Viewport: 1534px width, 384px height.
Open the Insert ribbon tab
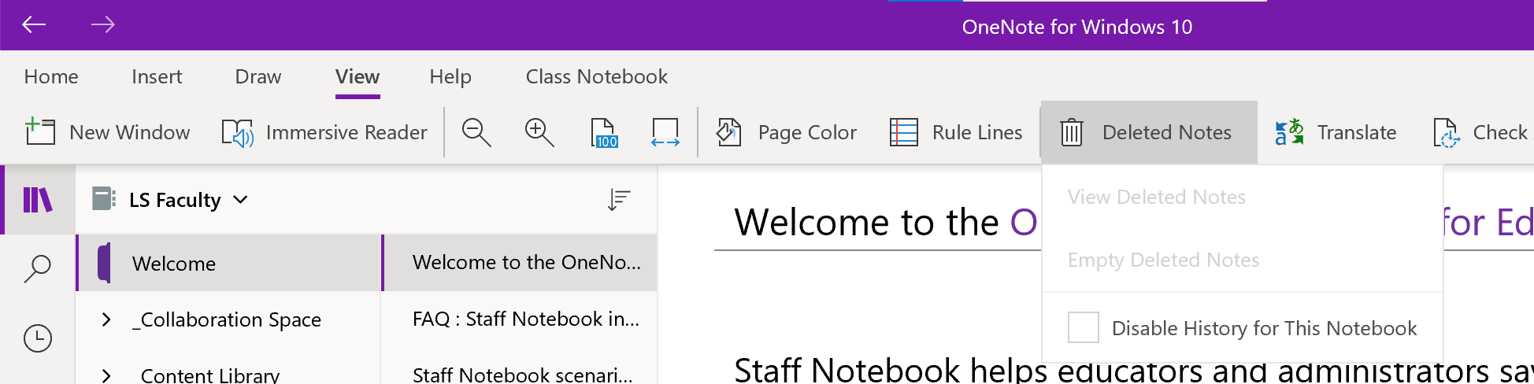pyautogui.click(x=157, y=76)
